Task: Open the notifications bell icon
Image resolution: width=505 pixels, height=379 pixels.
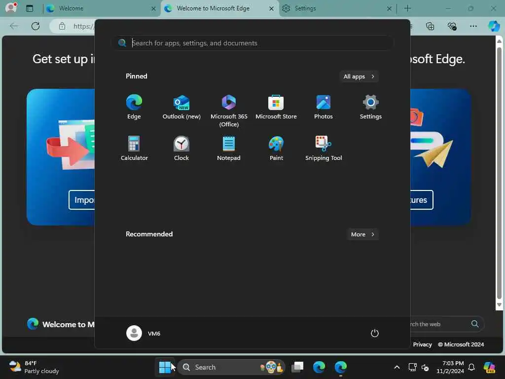Action: point(471,367)
